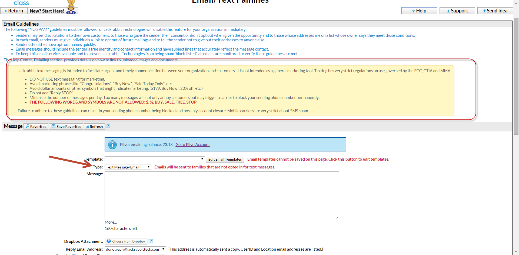Click the bunny mascot icon
This screenshot has width=519, height=255.
[x=71, y=8]
